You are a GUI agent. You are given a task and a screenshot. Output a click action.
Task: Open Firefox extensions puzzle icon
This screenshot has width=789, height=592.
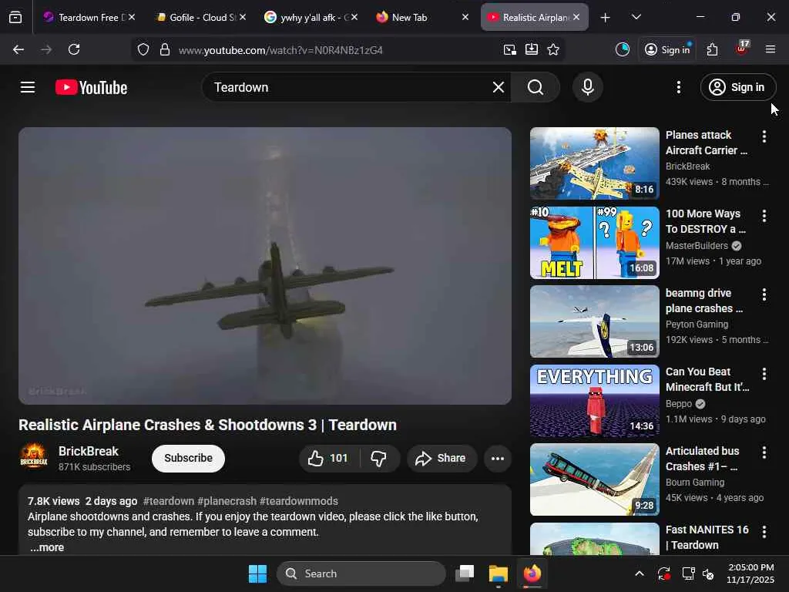[712, 49]
